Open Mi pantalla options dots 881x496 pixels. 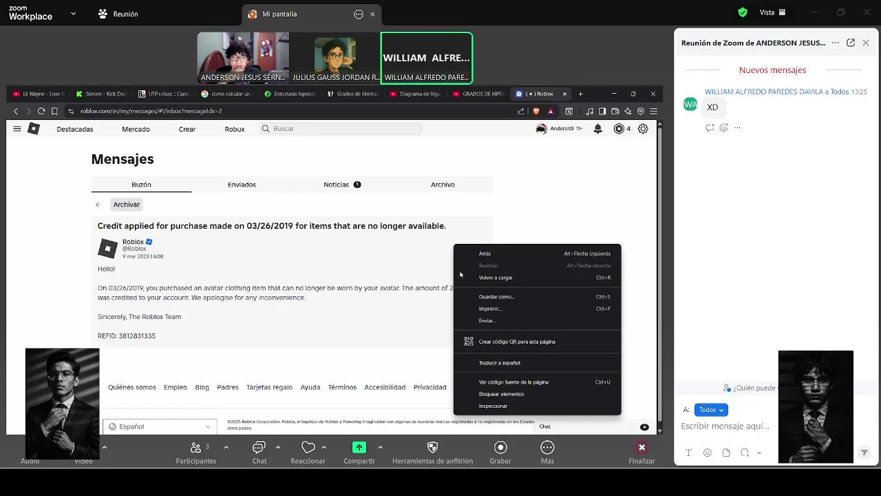tap(359, 14)
